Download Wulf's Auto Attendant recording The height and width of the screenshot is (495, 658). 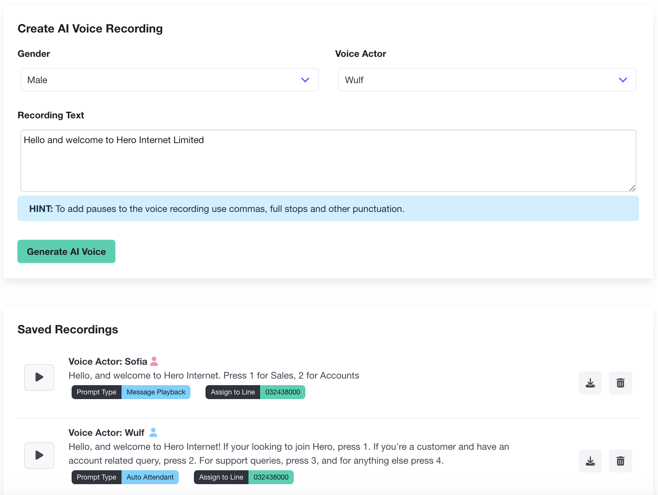pyautogui.click(x=590, y=461)
